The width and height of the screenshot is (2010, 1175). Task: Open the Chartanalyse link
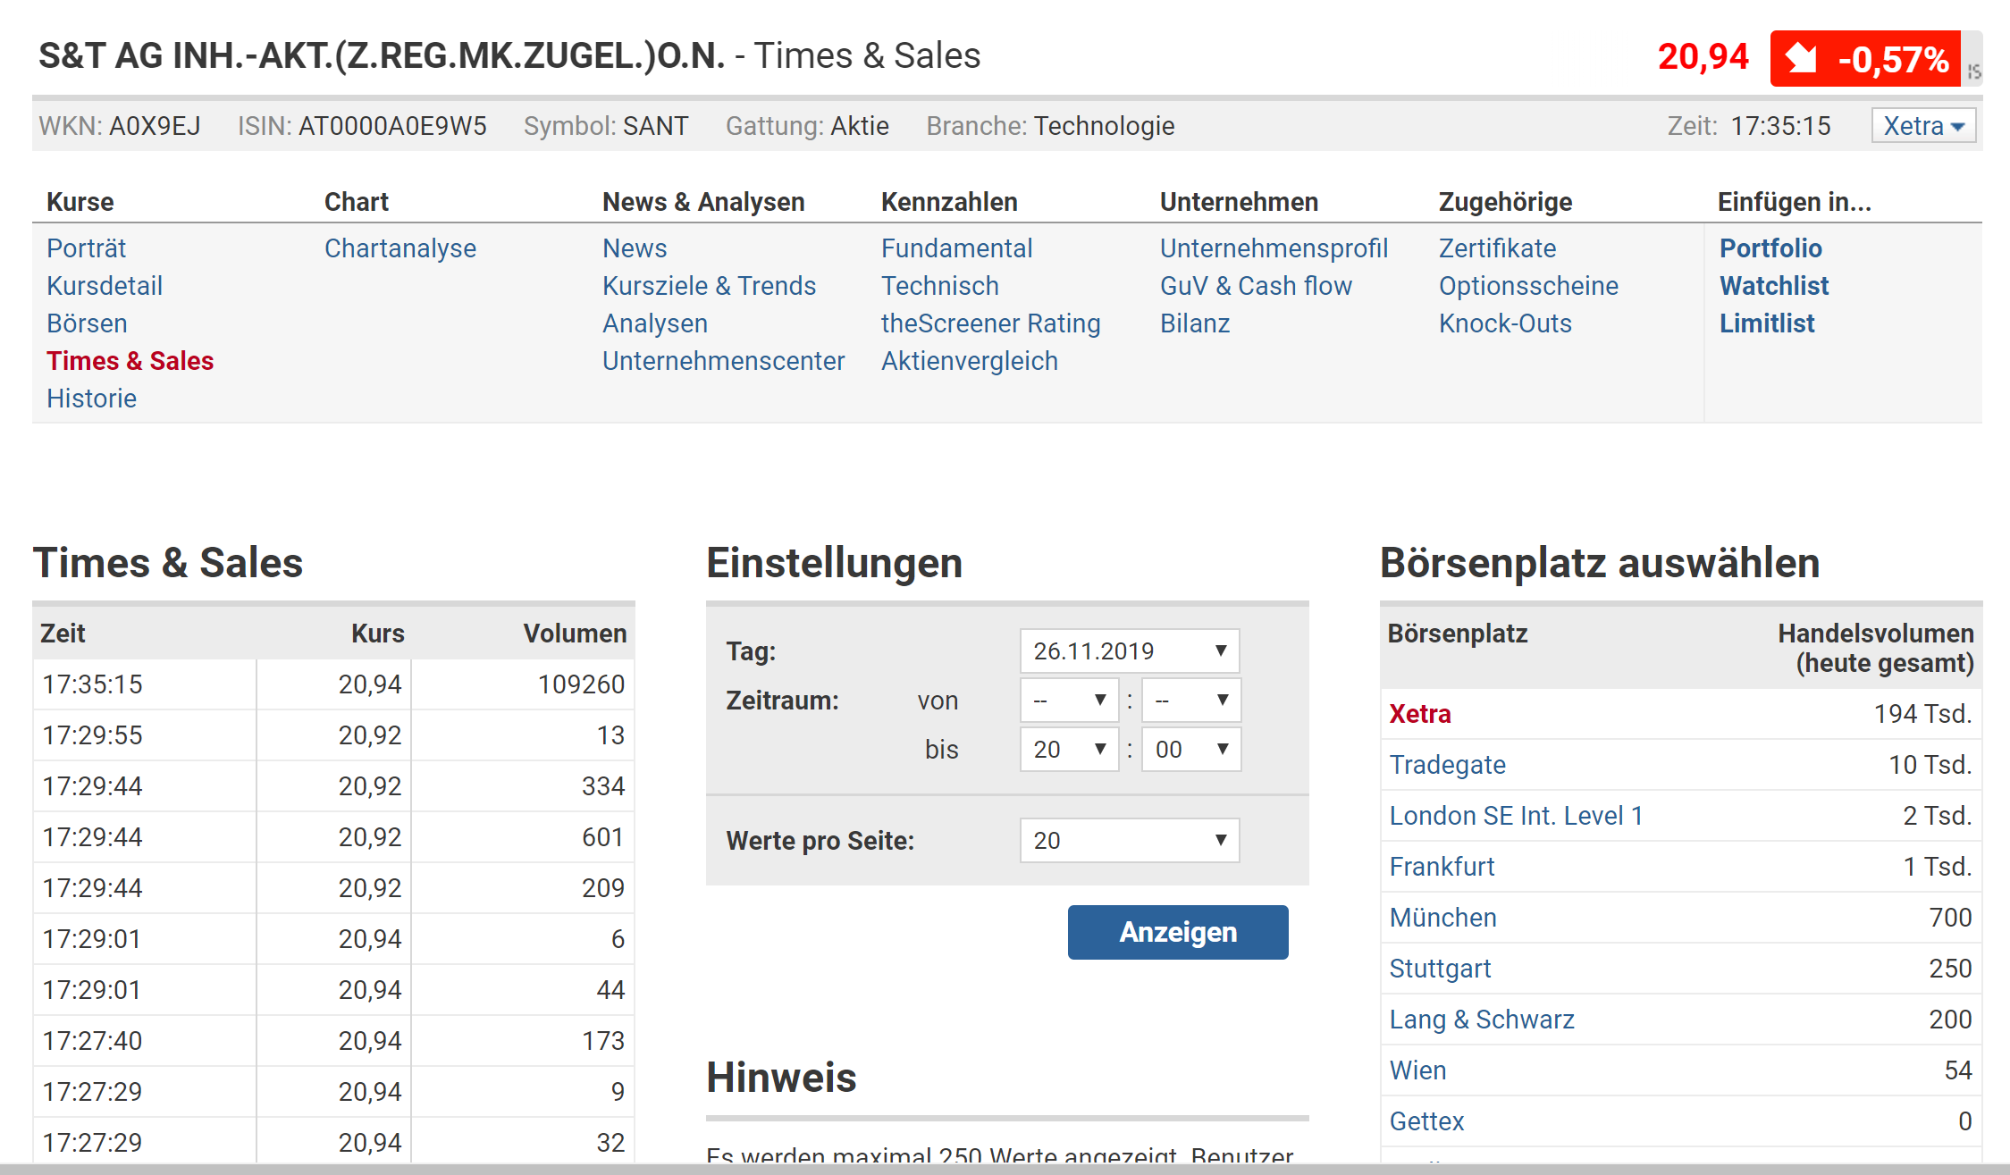click(399, 248)
